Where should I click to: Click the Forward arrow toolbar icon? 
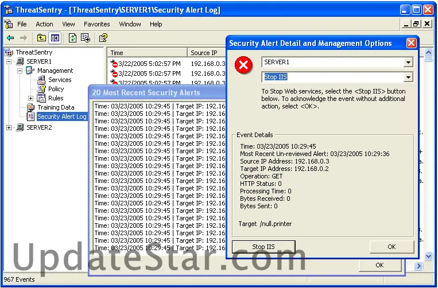tap(24, 38)
